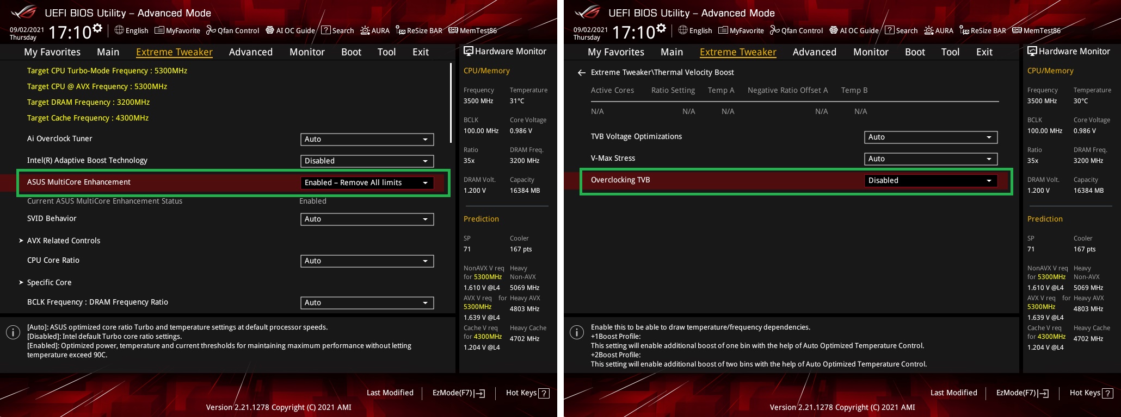The image size is (1121, 417).
Task: Open CPU Core Ratio dropdown
Action: [x=367, y=261]
